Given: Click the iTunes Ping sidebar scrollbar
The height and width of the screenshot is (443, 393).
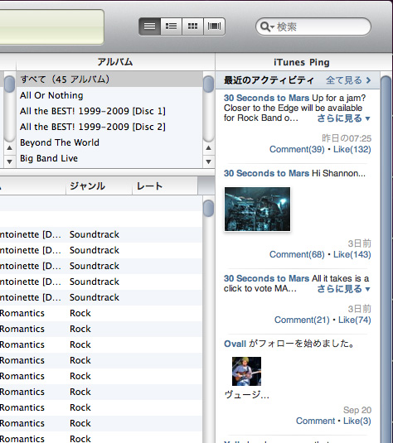Looking at the screenshot, I should click(x=386, y=254).
